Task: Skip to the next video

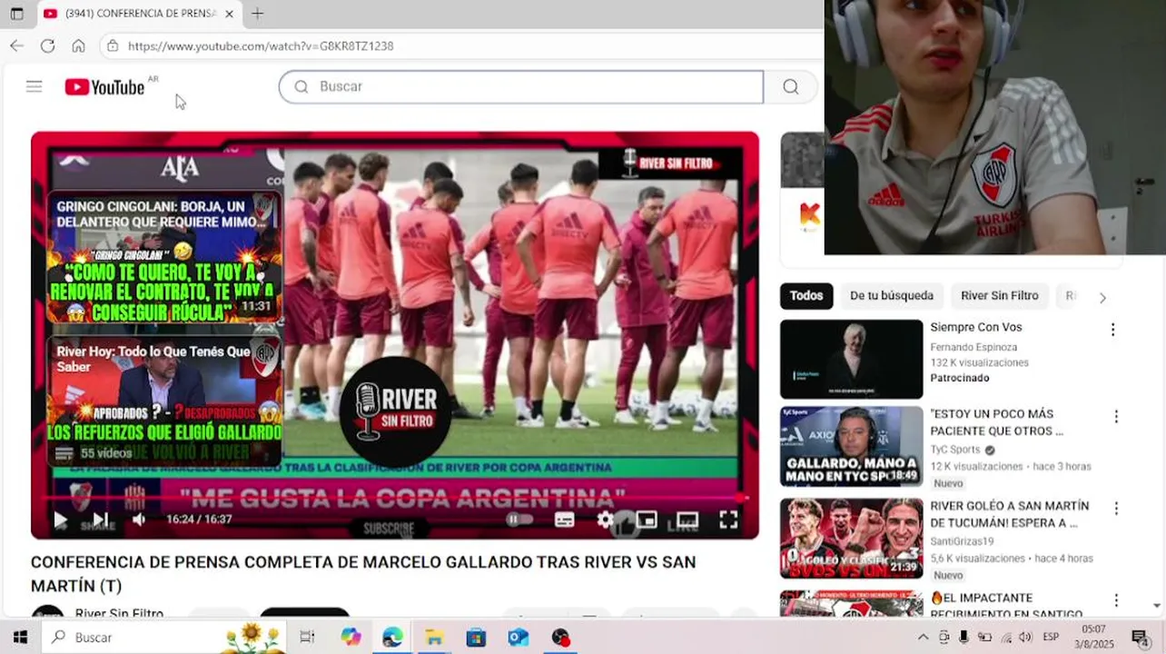Action: [100, 520]
